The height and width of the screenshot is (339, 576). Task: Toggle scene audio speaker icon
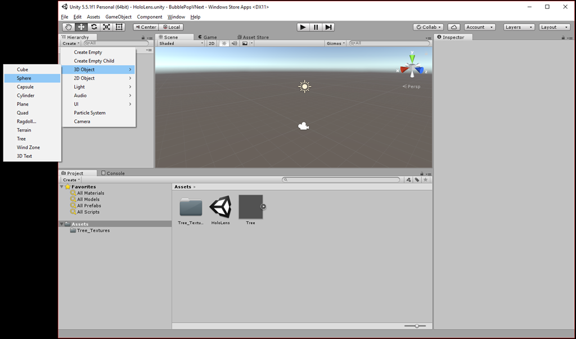click(x=234, y=43)
